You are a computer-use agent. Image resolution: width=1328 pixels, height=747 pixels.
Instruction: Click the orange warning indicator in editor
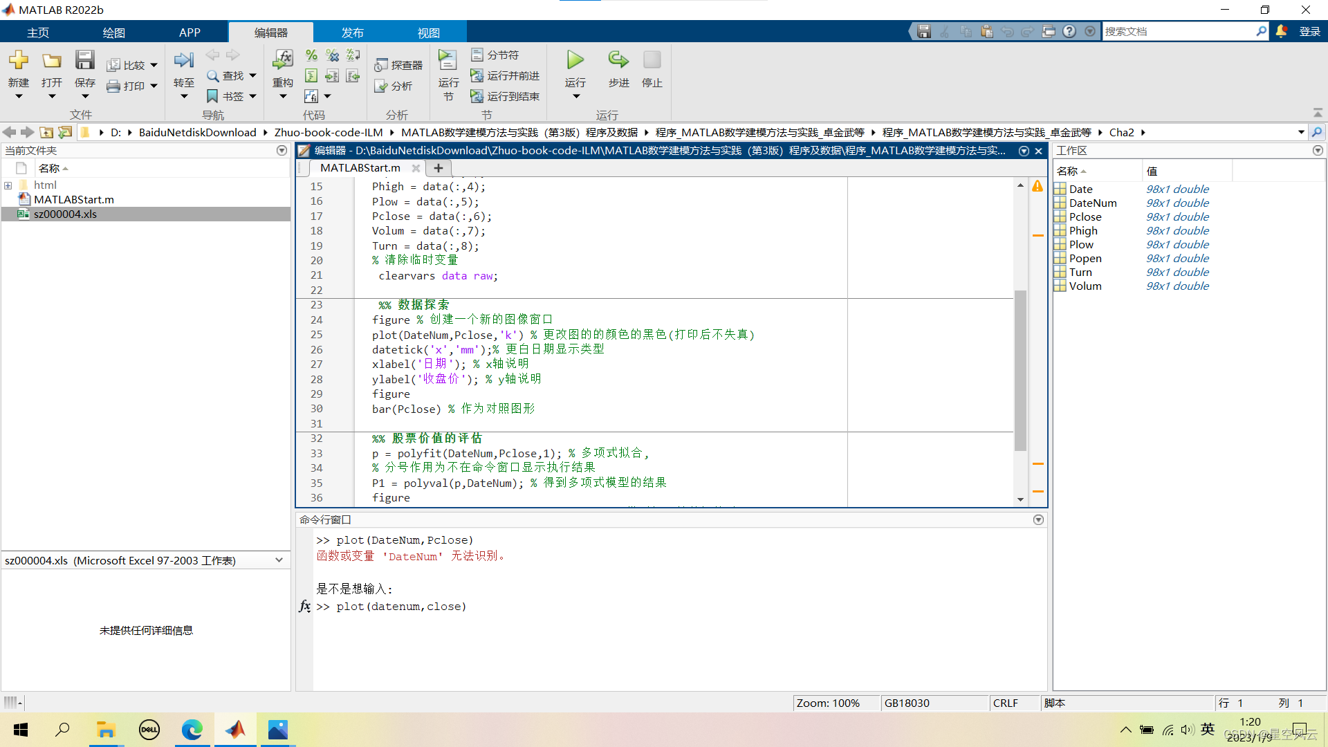(x=1037, y=186)
